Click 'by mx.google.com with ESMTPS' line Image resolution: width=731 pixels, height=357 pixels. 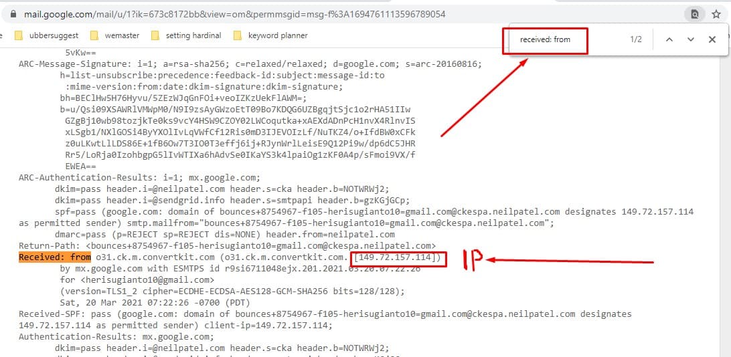240,269
